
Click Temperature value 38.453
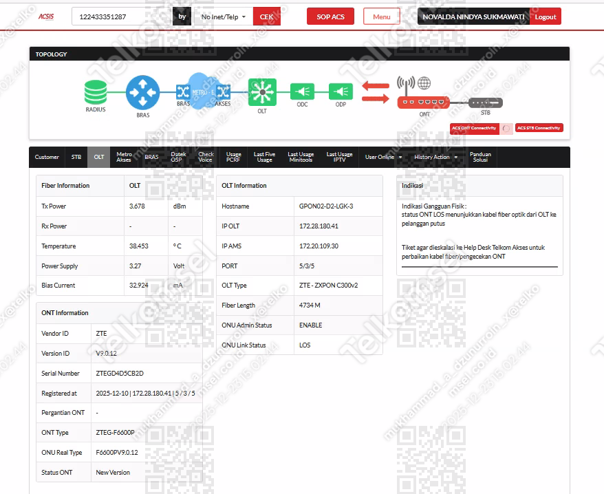pyautogui.click(x=138, y=246)
